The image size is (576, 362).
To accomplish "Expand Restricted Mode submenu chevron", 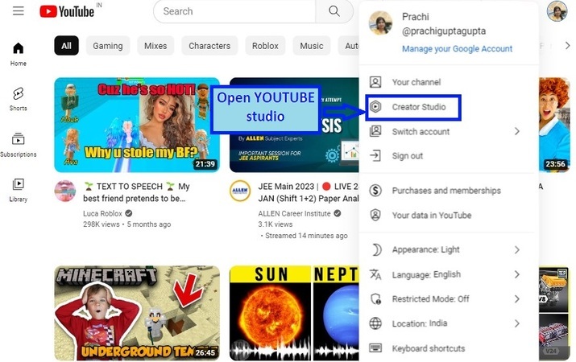I will click(517, 299).
